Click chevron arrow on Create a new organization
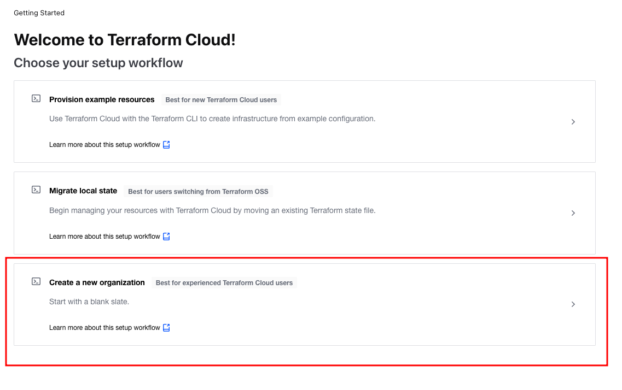This screenshot has width=622, height=390. point(573,304)
